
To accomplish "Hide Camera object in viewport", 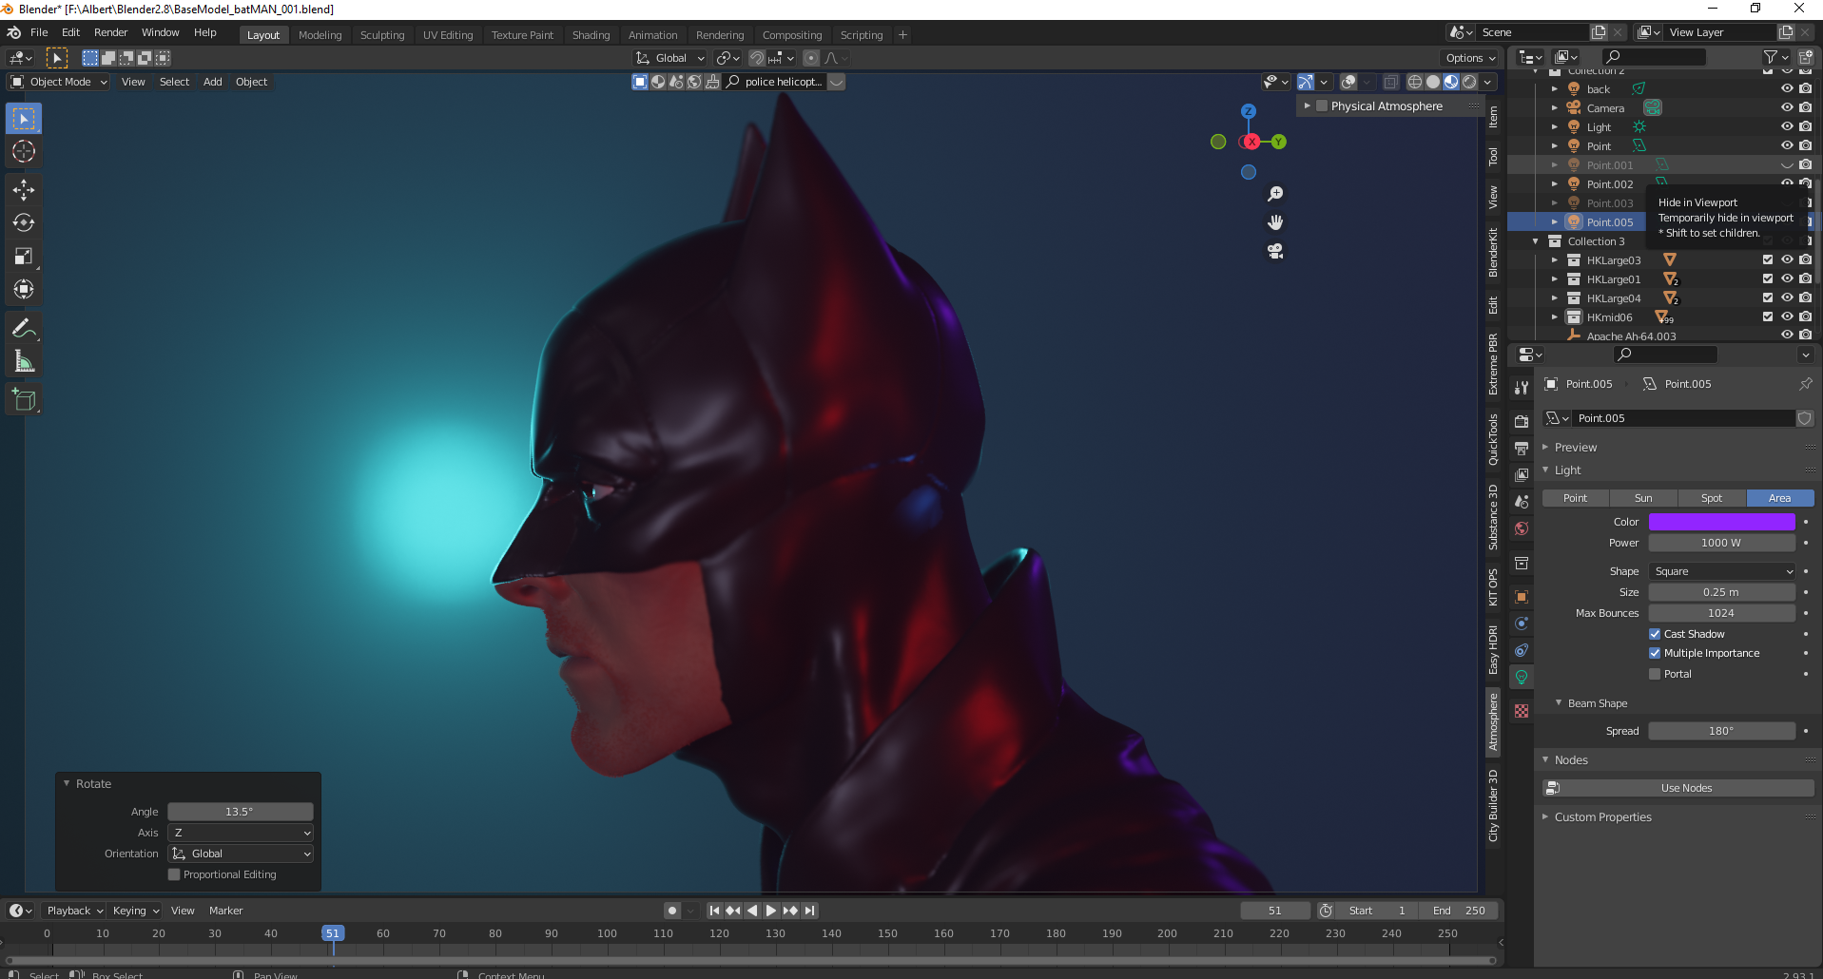I will pyautogui.click(x=1787, y=107).
